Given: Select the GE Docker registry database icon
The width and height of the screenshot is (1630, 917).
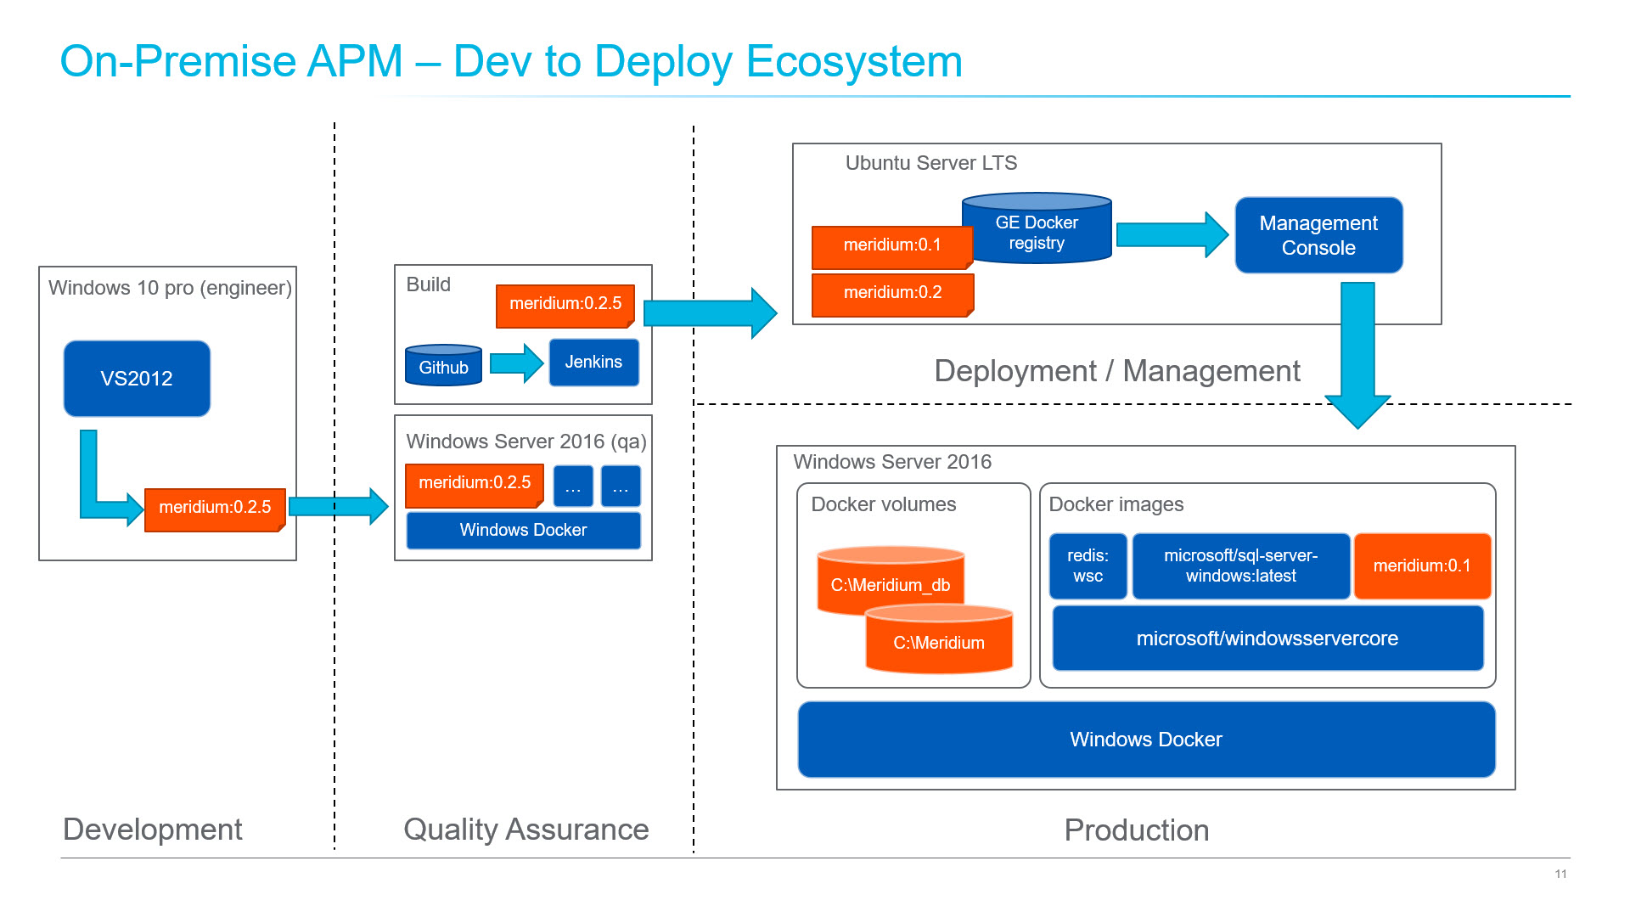Looking at the screenshot, I should [x=1037, y=229].
